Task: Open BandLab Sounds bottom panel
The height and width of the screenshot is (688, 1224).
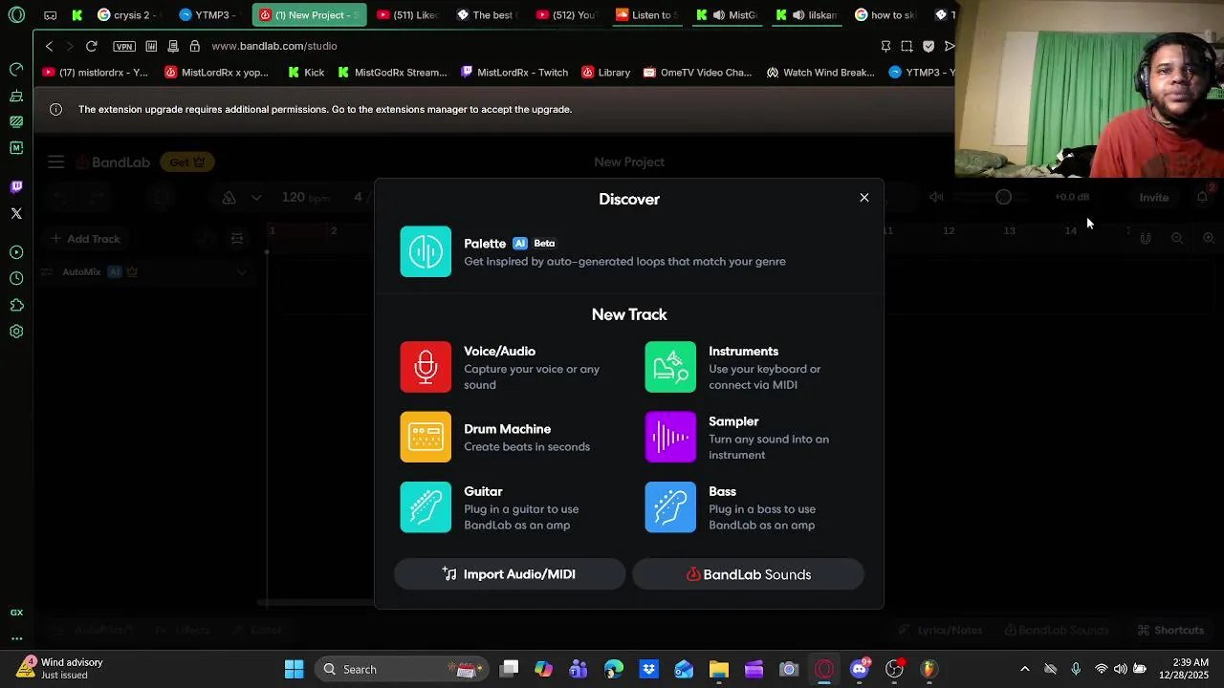Action: click(1057, 631)
